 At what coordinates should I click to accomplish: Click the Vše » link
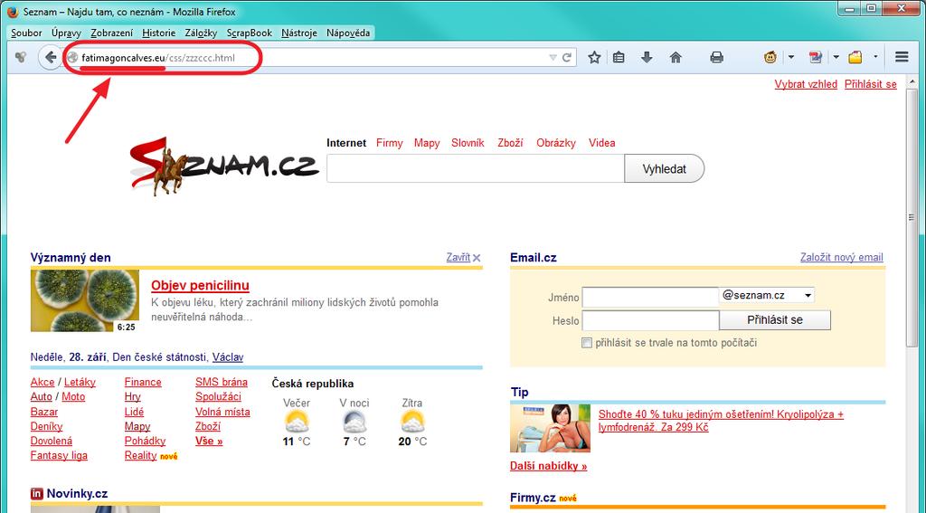click(209, 441)
